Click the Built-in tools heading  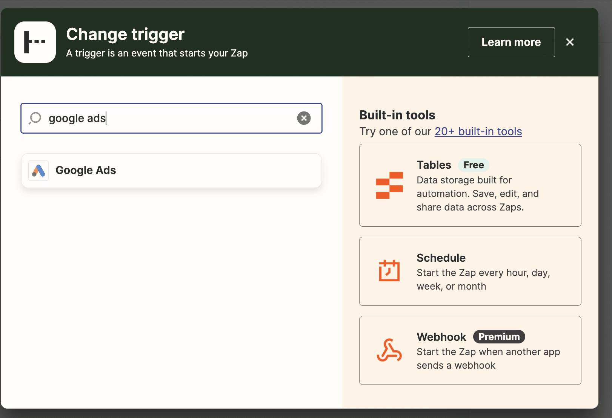coord(397,115)
